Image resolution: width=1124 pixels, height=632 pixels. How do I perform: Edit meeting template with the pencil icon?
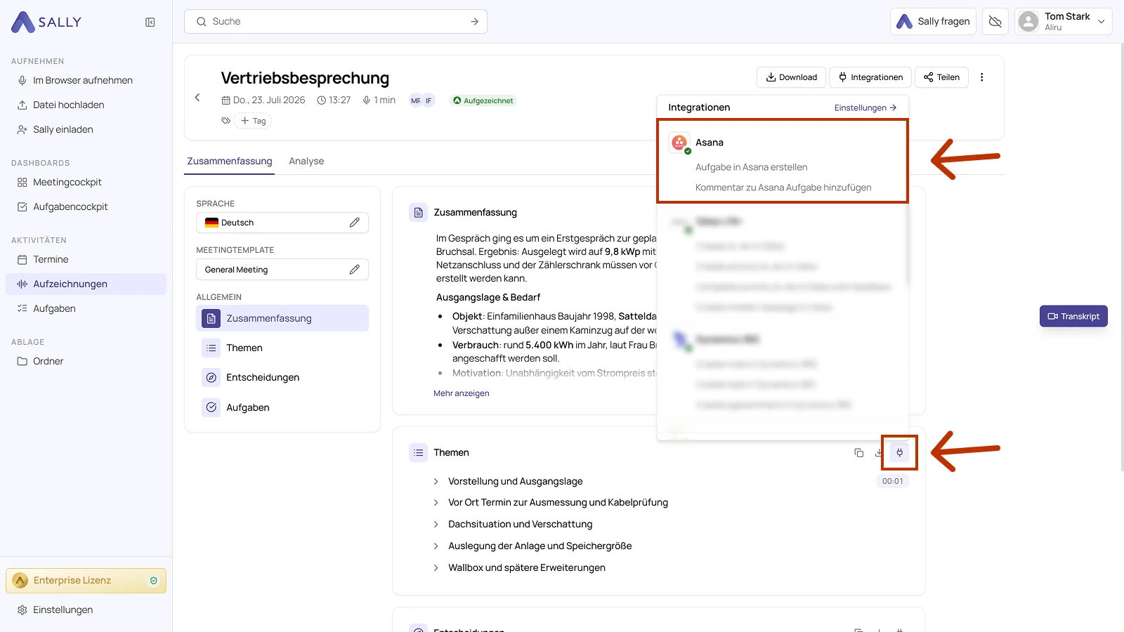click(x=355, y=270)
